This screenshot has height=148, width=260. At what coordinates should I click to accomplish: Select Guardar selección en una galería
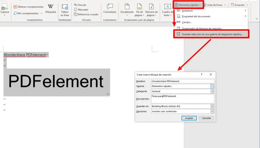click(211, 34)
